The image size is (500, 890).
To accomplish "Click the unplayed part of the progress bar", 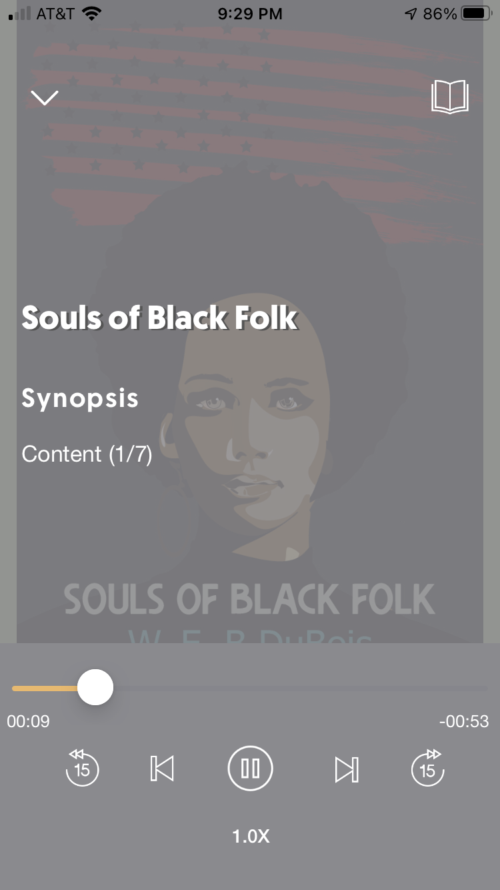I will [300, 688].
